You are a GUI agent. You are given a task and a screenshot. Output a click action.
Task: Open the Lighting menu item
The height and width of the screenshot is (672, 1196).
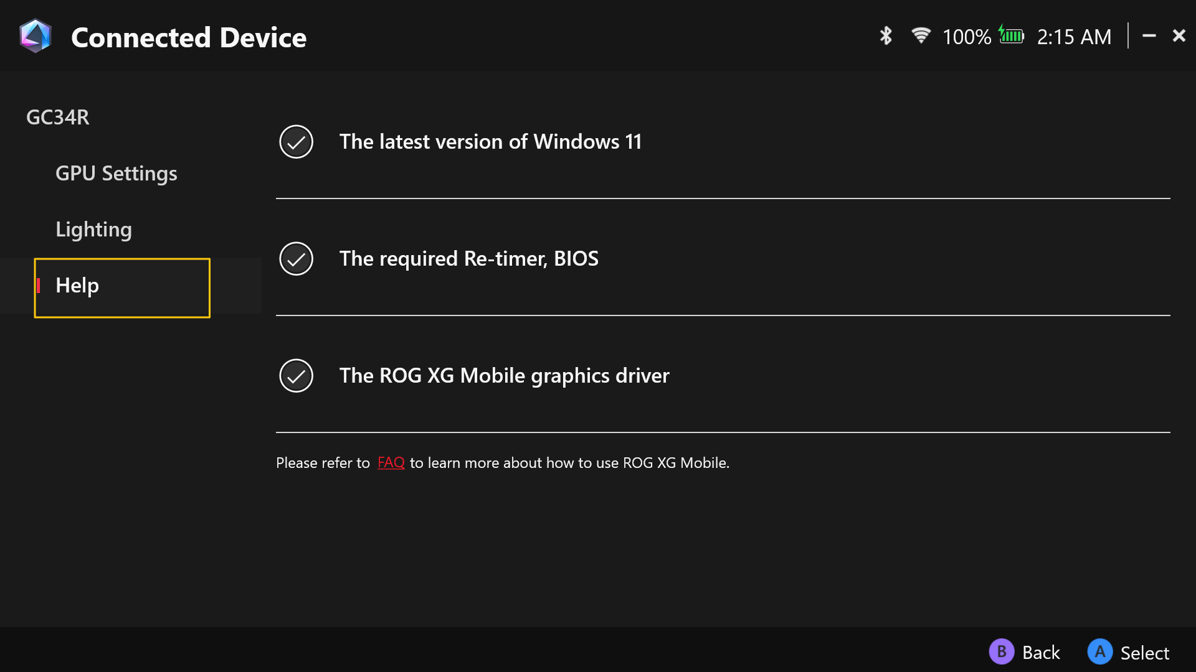coord(93,230)
